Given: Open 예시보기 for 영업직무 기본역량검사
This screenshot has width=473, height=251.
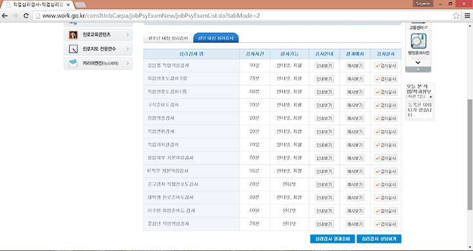Looking at the screenshot, I should (355, 159).
